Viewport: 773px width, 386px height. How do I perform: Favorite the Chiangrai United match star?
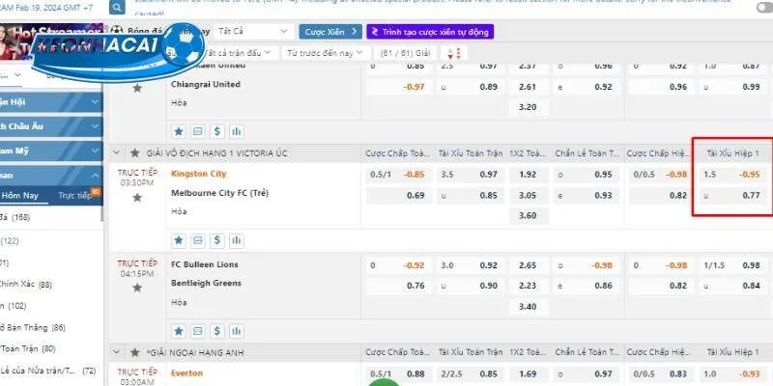tap(137, 88)
